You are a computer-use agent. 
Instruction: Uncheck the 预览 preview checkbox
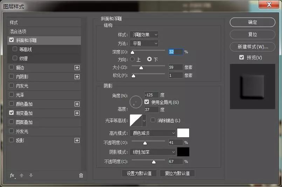point(241,57)
